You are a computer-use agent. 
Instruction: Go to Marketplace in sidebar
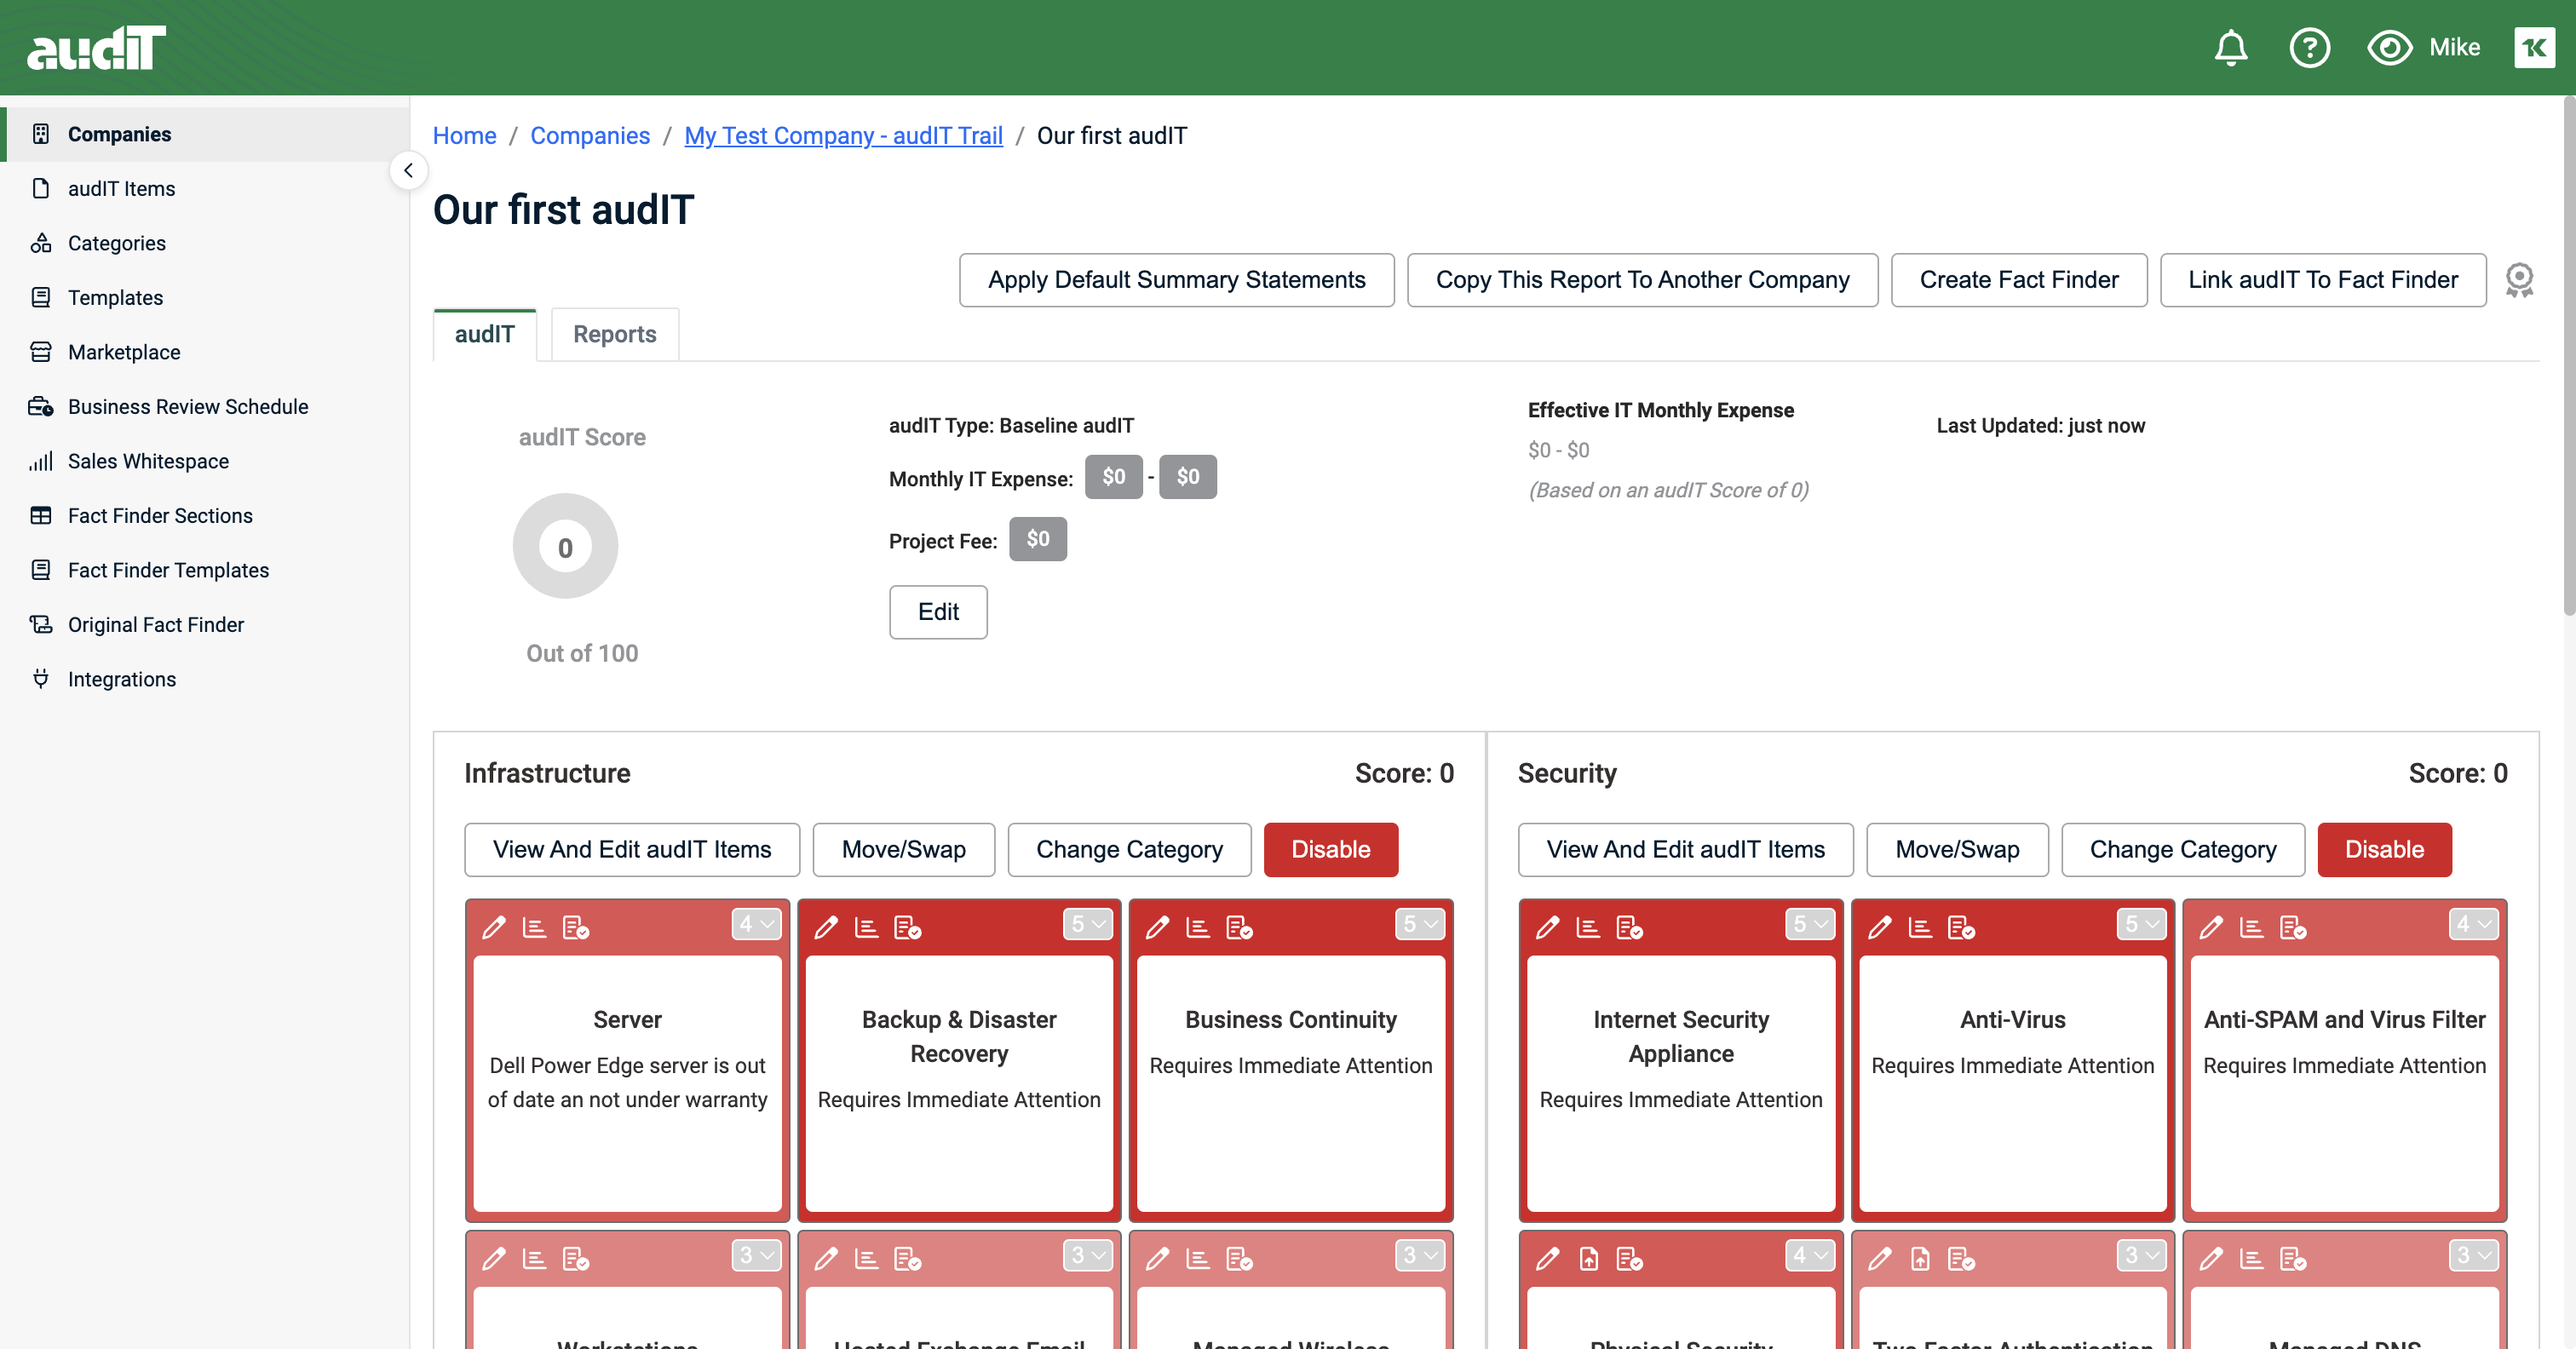204,352
